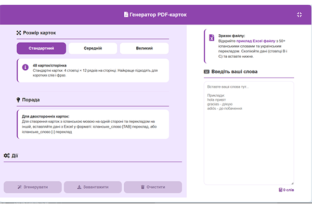Open the приклад Excel файлу link
312x208 pixels.
coord(256,41)
